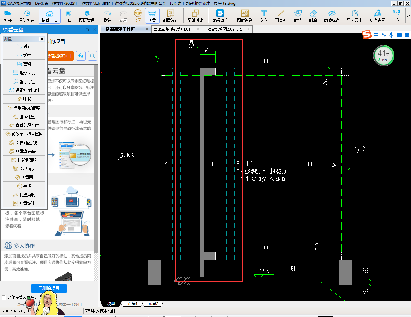The image size is (411, 317).
Task: Select the 删除 eraser tool
Action: (x=313, y=16)
